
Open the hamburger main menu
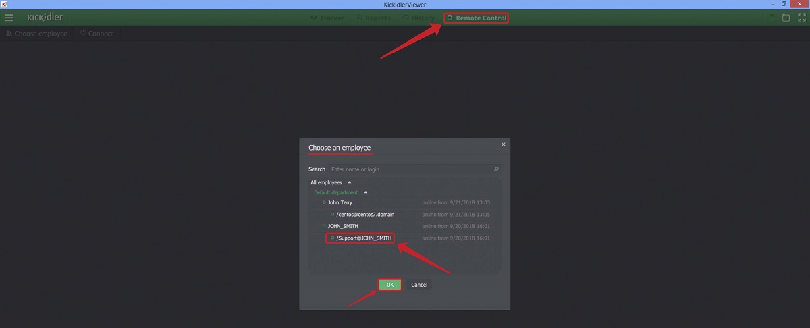click(9, 18)
